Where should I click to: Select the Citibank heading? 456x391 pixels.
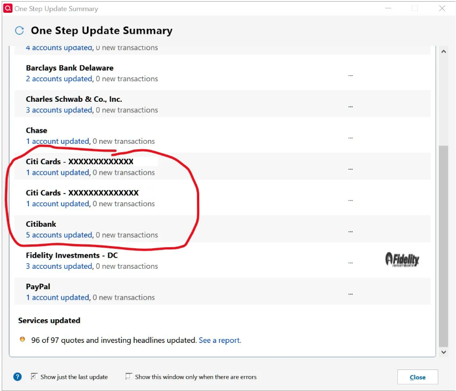point(41,224)
